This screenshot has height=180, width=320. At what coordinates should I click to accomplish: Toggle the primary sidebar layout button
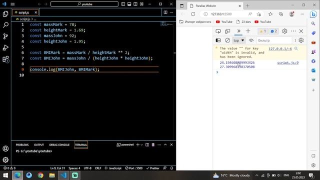pyautogui.click(x=123, y=4)
